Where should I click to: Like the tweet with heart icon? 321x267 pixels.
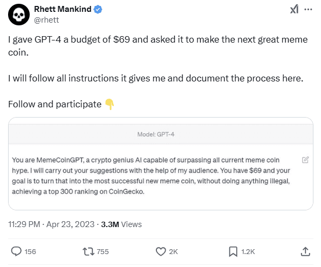(x=161, y=252)
